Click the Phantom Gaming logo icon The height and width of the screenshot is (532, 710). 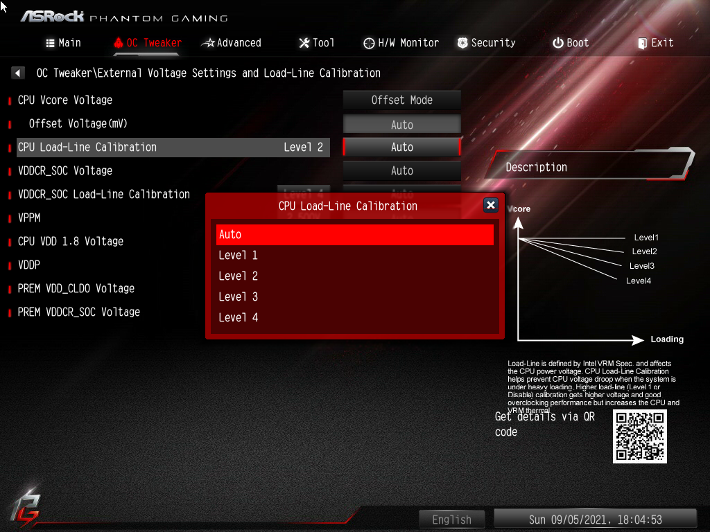26,508
